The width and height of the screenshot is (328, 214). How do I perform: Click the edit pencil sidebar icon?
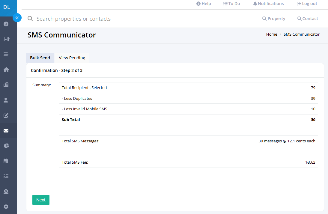point(6,115)
